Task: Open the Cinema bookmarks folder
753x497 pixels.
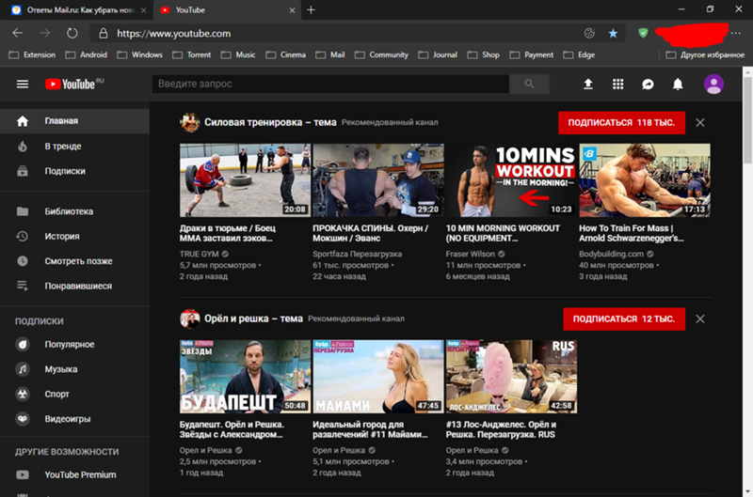Action: click(286, 54)
